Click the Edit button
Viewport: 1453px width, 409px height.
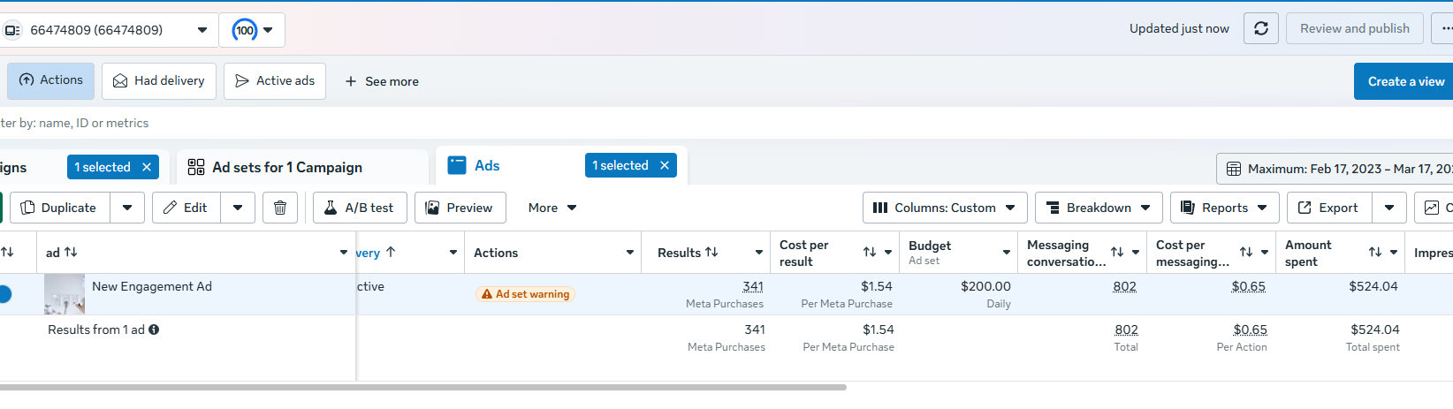point(186,208)
